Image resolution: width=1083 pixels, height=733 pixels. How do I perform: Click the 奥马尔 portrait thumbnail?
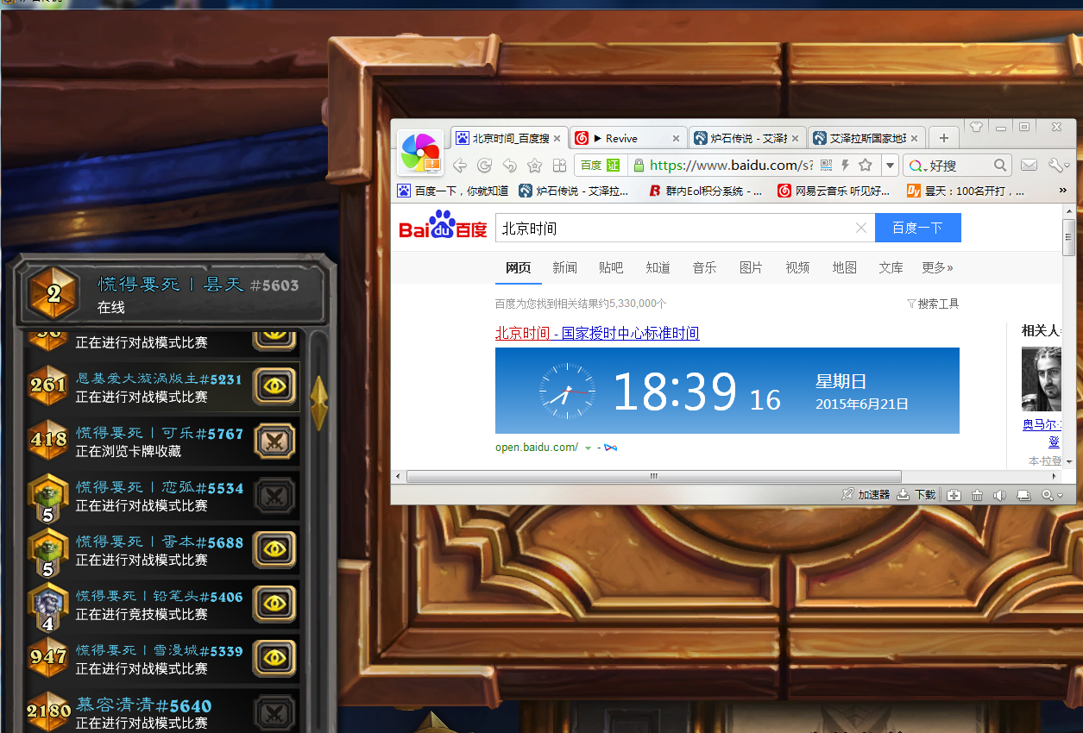tap(1041, 379)
